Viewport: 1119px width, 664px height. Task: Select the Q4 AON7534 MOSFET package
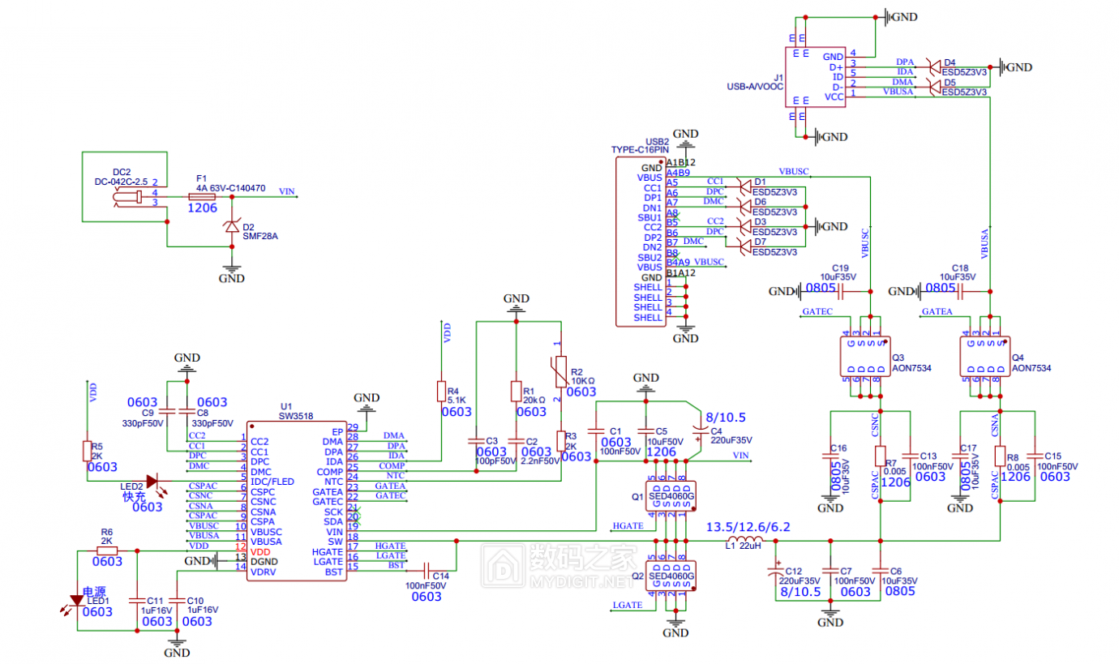coord(984,357)
